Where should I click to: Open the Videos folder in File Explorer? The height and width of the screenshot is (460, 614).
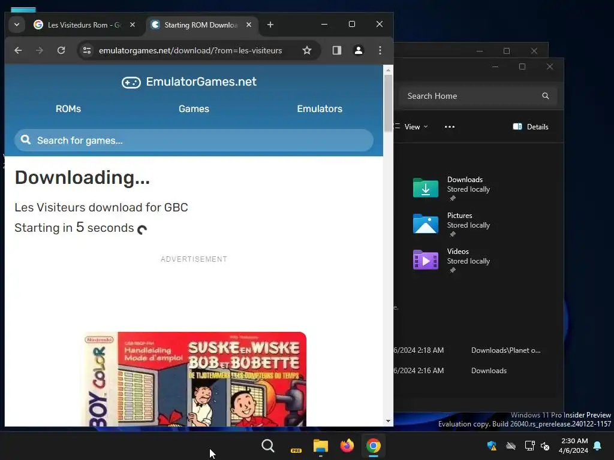pyautogui.click(x=451, y=260)
